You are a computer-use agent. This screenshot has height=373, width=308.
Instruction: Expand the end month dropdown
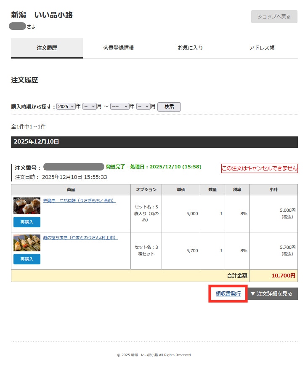click(x=143, y=107)
